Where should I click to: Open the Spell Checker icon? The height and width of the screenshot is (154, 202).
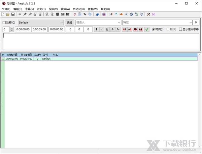pyautogui.click(x=142, y=14)
